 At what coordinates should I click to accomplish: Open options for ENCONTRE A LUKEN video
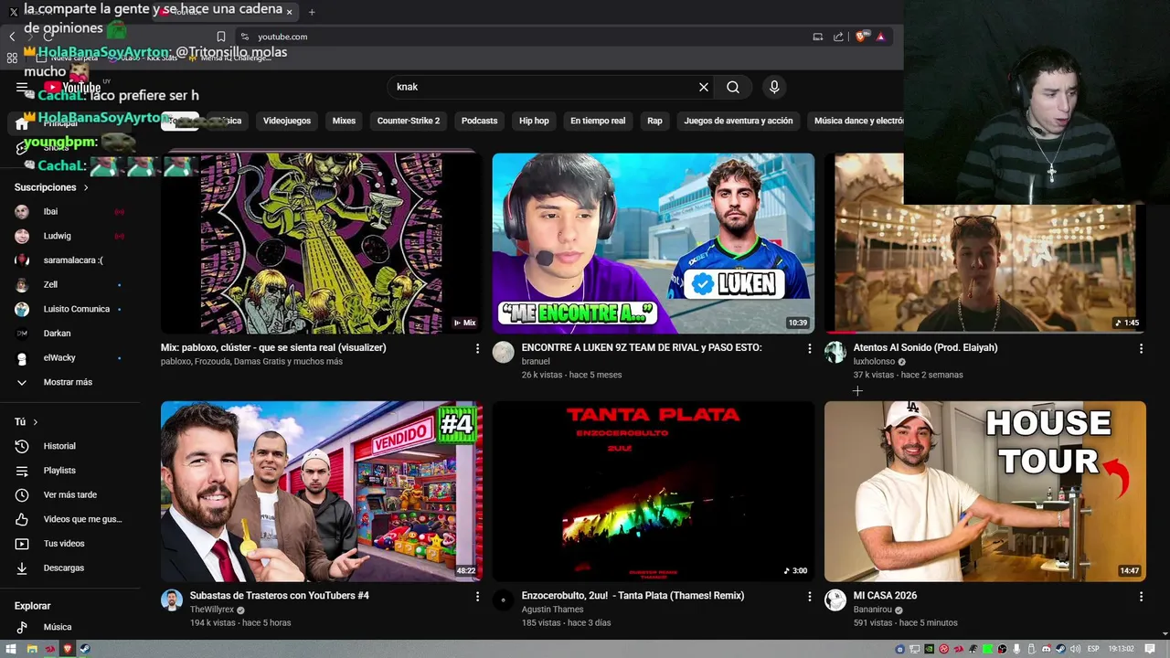809,348
